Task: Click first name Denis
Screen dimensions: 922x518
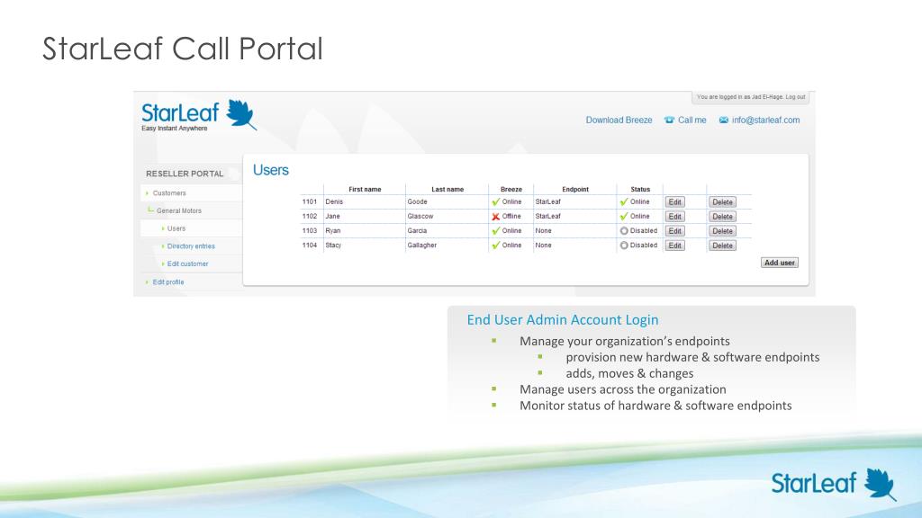Action: click(x=334, y=201)
